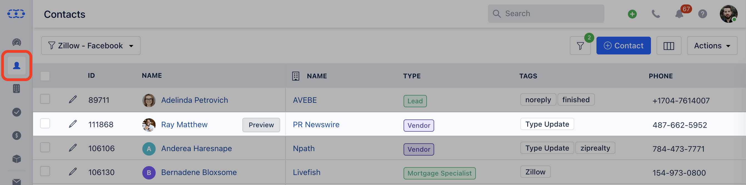
Task: Select the Bernadene Bloxsome row checkbox
Action: coord(45,171)
